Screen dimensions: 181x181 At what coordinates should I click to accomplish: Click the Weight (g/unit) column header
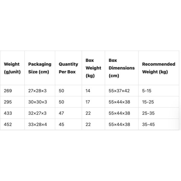point(12,68)
